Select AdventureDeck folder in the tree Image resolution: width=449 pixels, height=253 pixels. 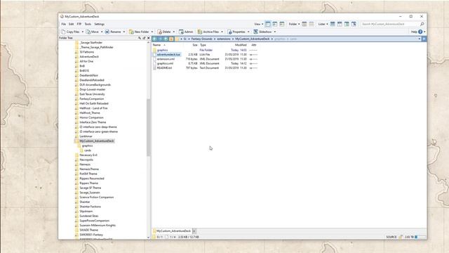(x=89, y=56)
